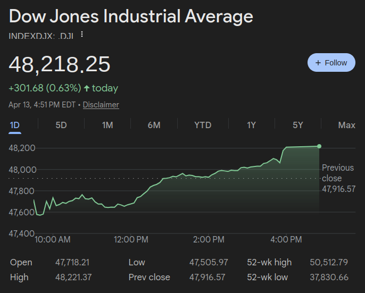Screen dimensions: 365x293
Task: Switch to the 1M chart tab
Action: pos(107,125)
